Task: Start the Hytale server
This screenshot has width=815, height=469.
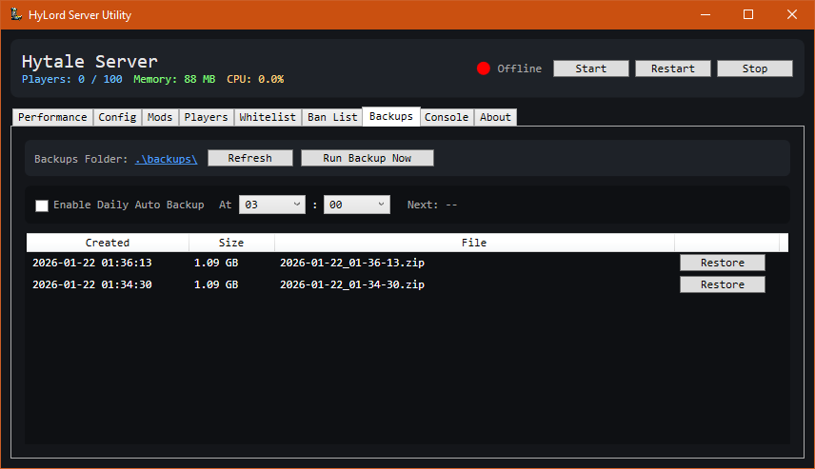Action: click(x=591, y=68)
